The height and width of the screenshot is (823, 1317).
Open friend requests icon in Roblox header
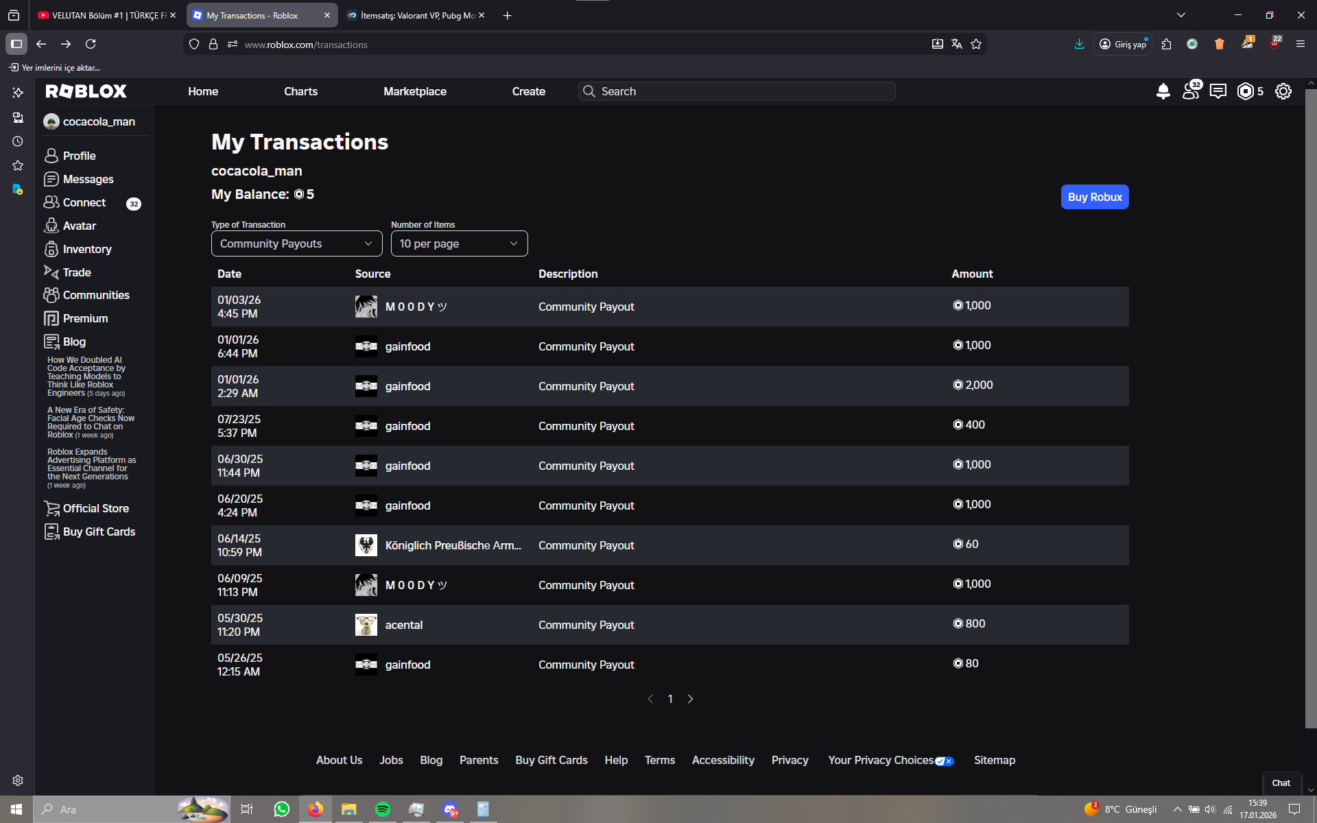tap(1192, 91)
